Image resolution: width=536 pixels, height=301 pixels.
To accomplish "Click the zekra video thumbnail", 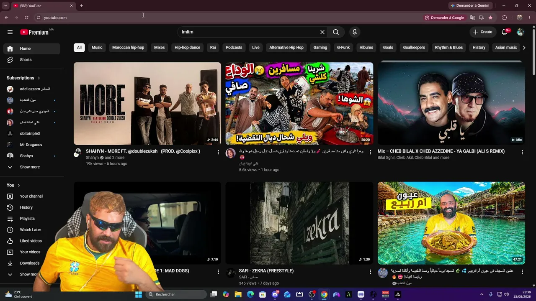I will [299, 223].
